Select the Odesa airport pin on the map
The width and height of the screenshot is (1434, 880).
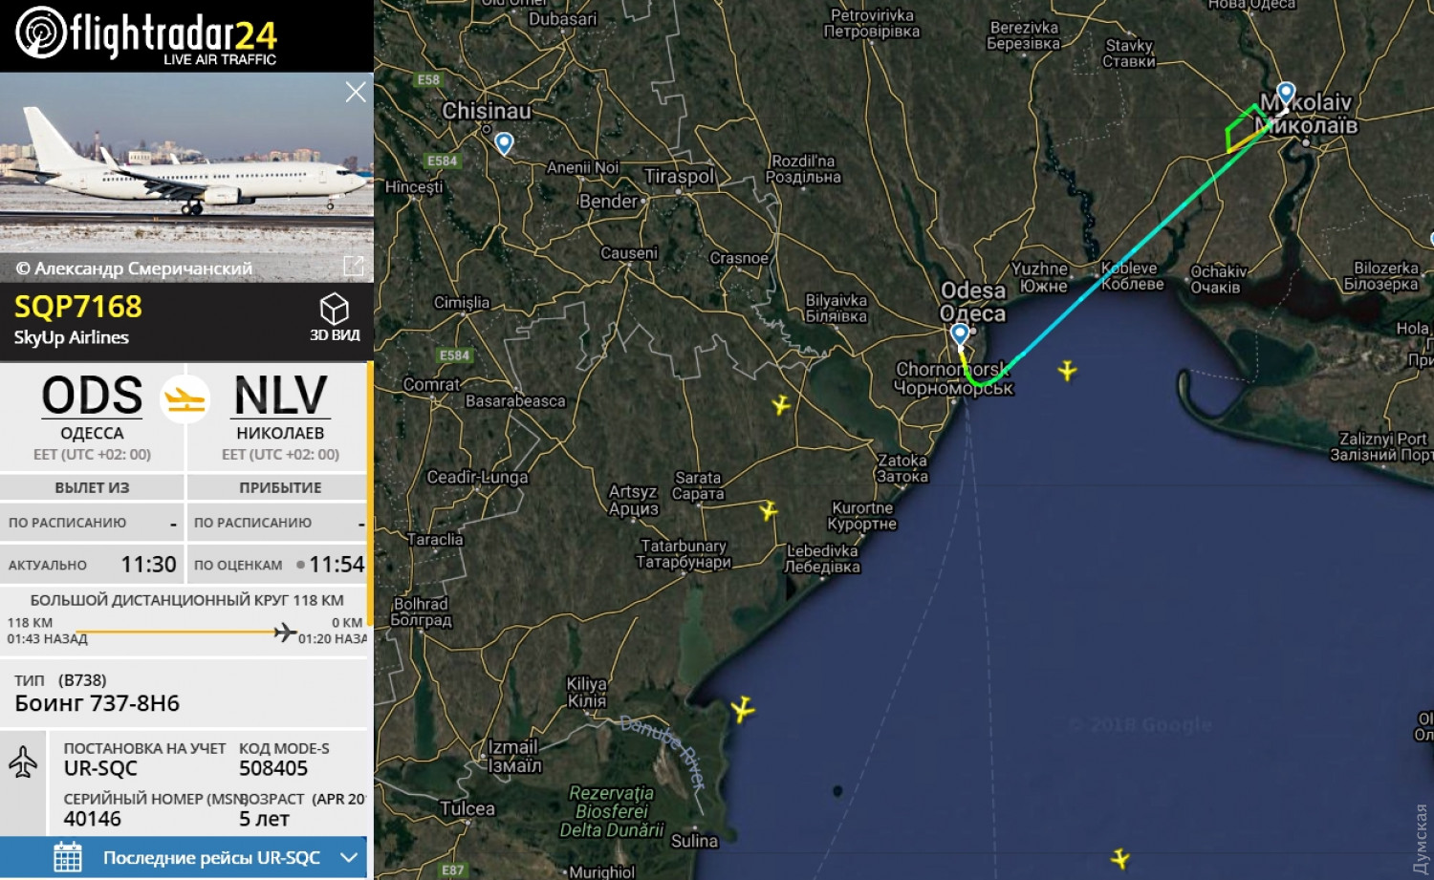(960, 334)
